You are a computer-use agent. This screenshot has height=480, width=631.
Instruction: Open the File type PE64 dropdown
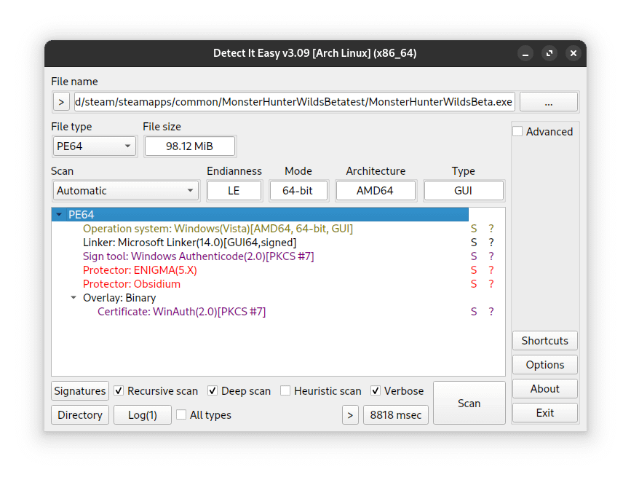(94, 146)
